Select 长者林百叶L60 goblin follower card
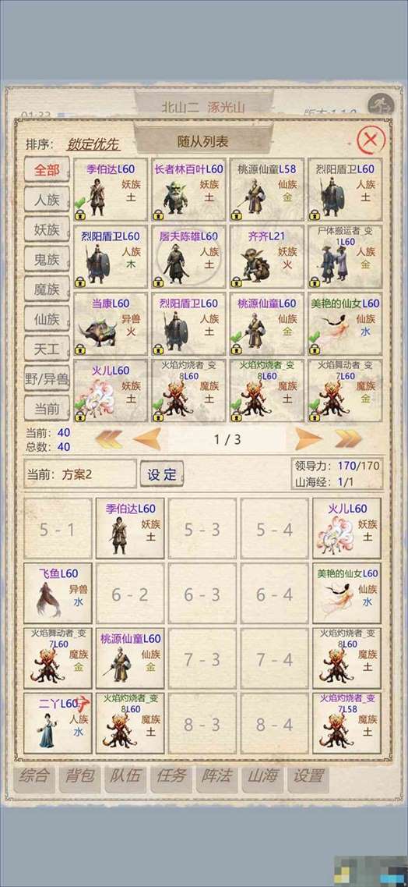Viewport: 408px width, 887px height. tap(188, 189)
